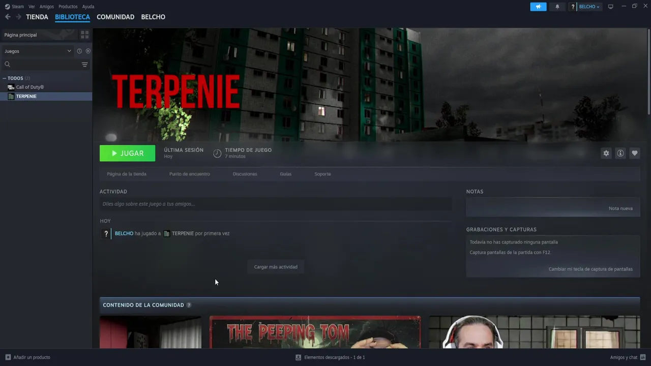Open the Guías link
Viewport: 651px width, 366px height.
click(x=285, y=174)
